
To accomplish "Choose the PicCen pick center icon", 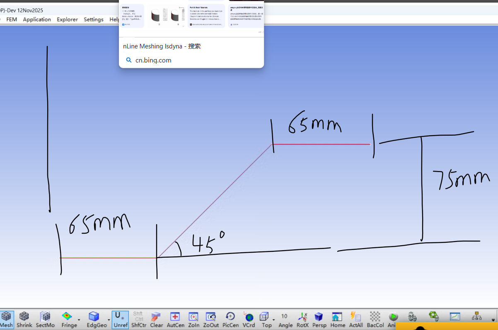I will pos(230,319).
